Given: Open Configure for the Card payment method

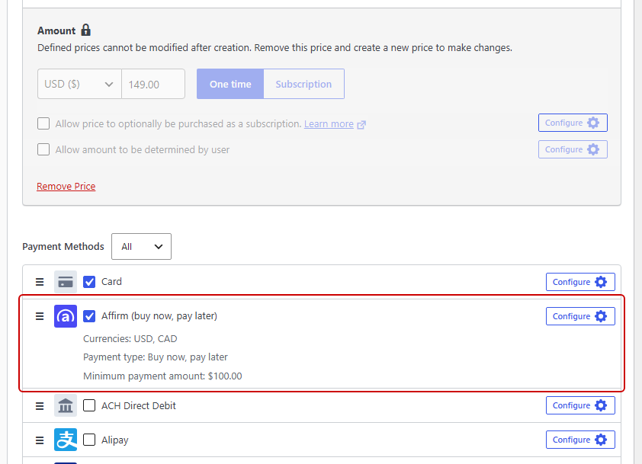Looking at the screenshot, I should (580, 282).
